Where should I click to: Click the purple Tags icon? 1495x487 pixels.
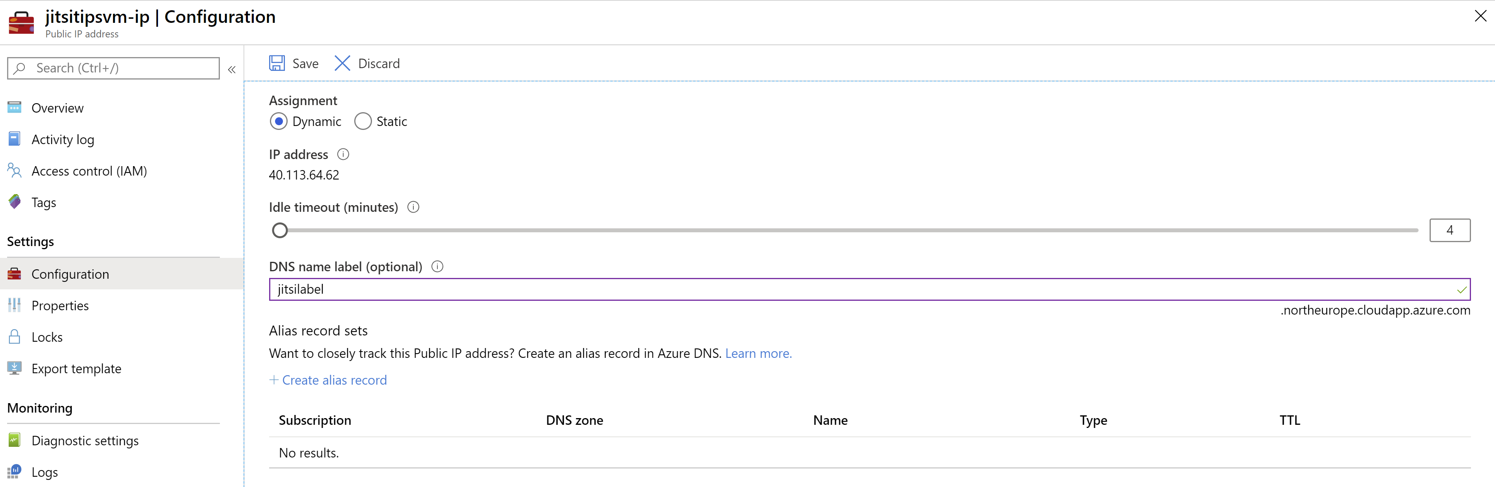click(x=15, y=202)
